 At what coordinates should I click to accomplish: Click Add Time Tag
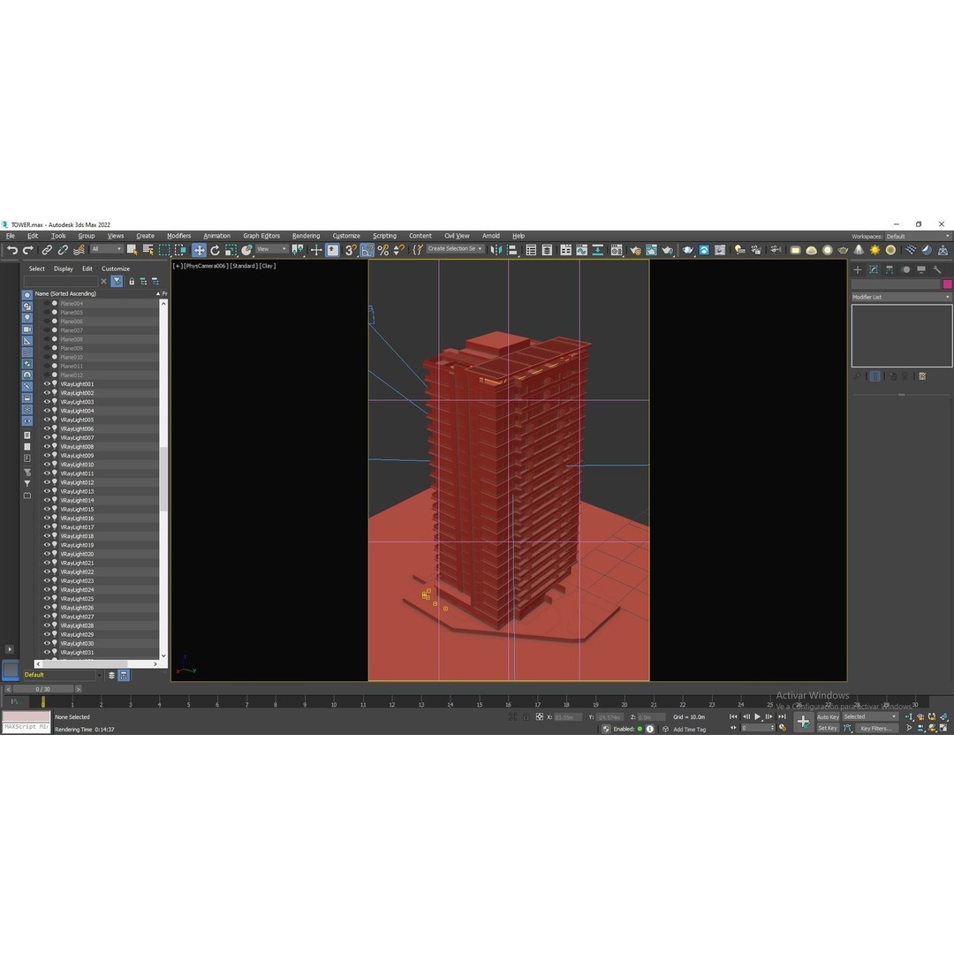tap(689, 730)
